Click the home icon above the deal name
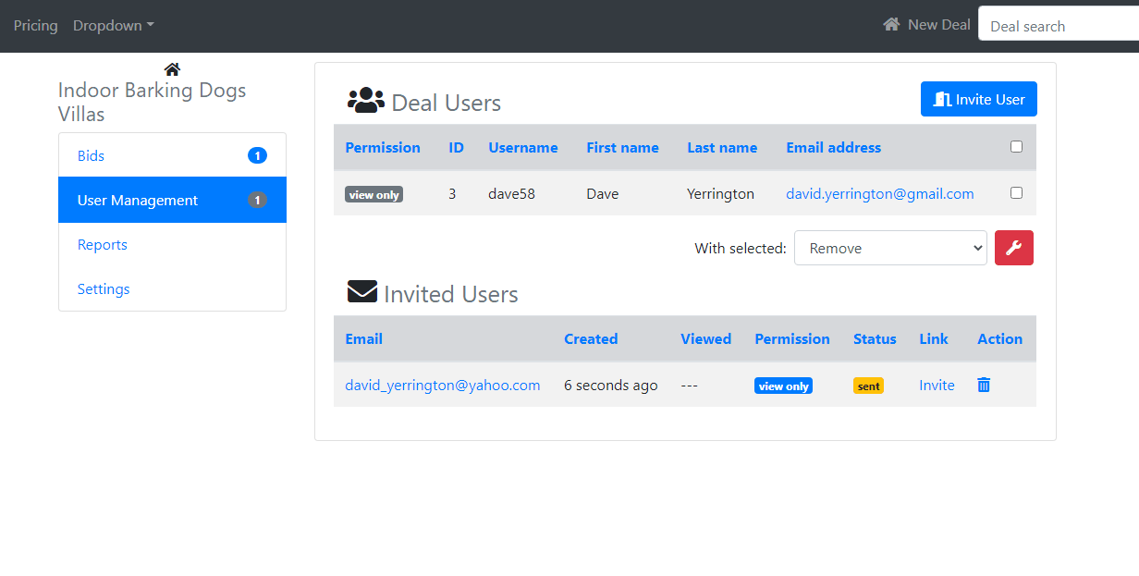Image resolution: width=1139 pixels, height=576 pixels. click(172, 69)
